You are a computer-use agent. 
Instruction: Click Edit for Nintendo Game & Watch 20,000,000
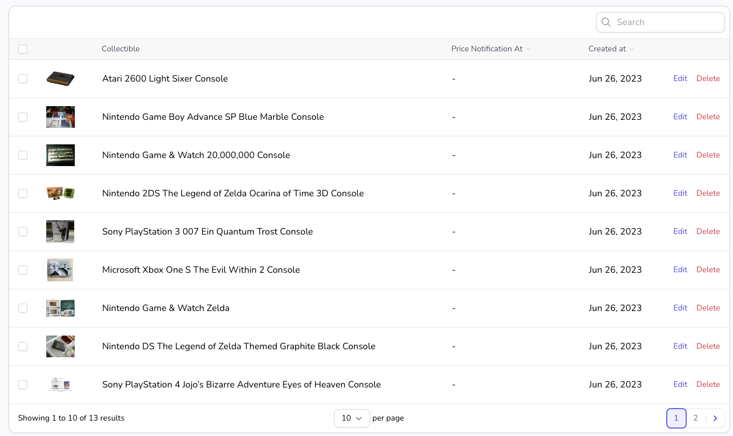tap(680, 155)
